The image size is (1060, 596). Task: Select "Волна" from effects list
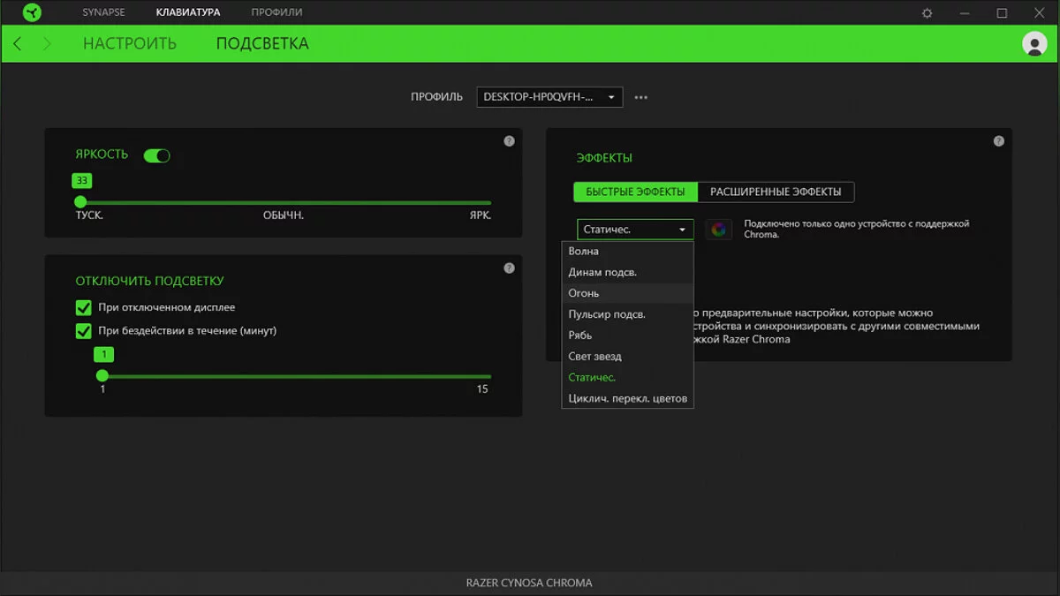click(584, 252)
